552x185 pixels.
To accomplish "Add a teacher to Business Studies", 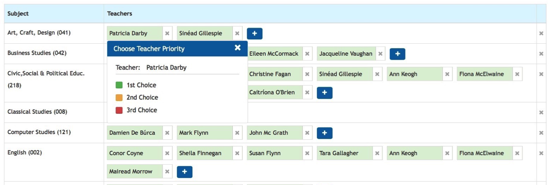I will click(x=398, y=54).
